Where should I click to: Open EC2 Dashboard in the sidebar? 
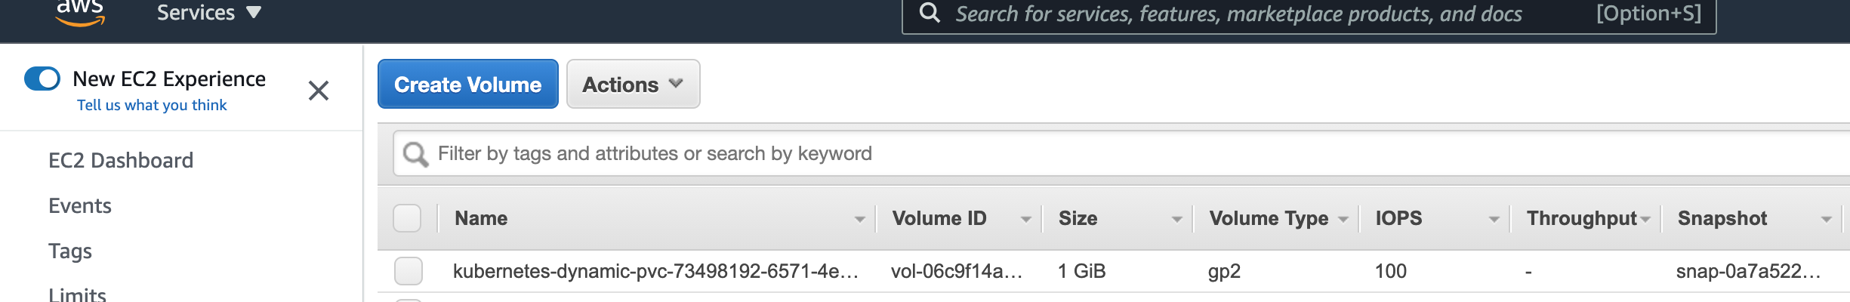click(121, 160)
